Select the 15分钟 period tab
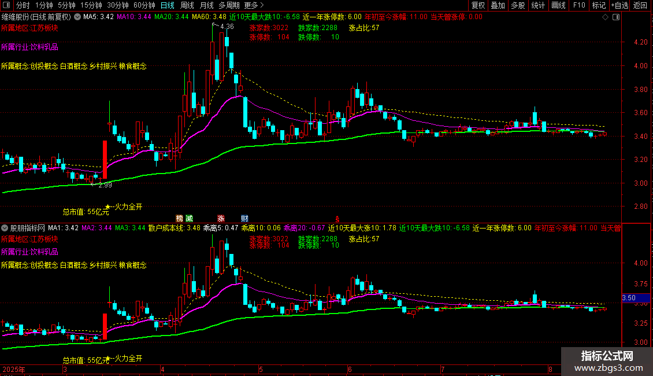The image size is (653, 376). coord(91,5)
